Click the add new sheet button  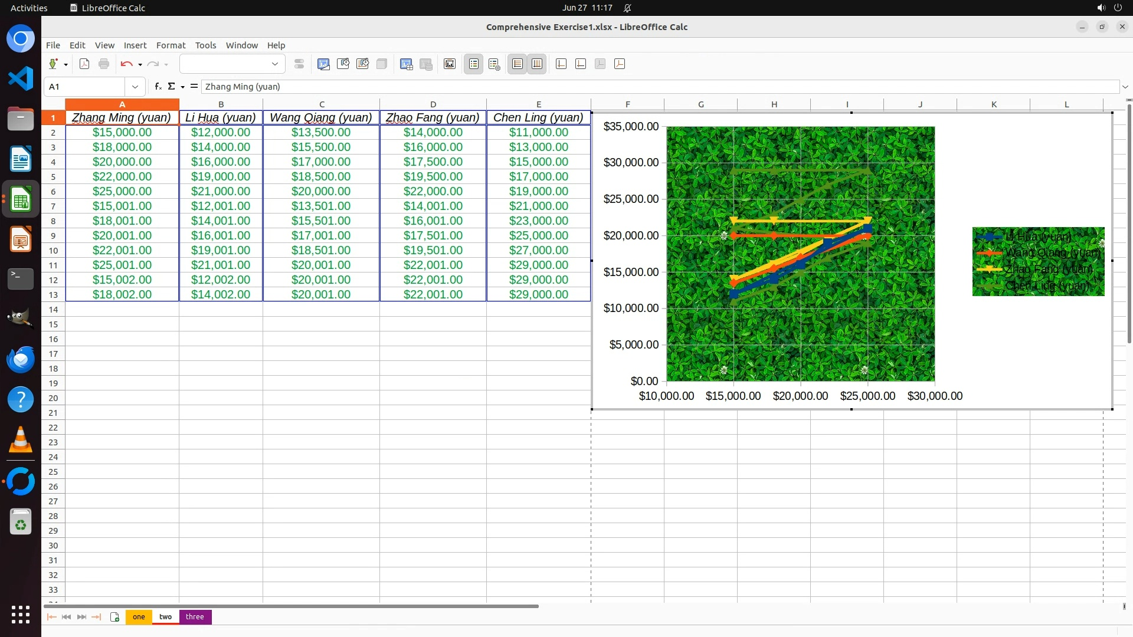[114, 616]
